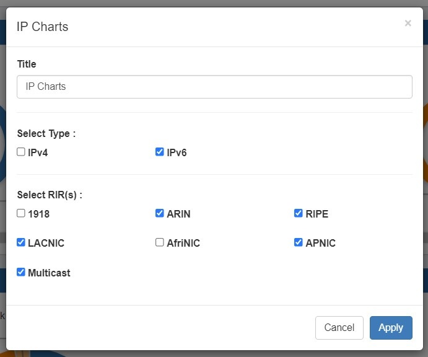Close the IP Charts dialog with X
Image resolution: width=428 pixels, height=357 pixels.
click(408, 24)
